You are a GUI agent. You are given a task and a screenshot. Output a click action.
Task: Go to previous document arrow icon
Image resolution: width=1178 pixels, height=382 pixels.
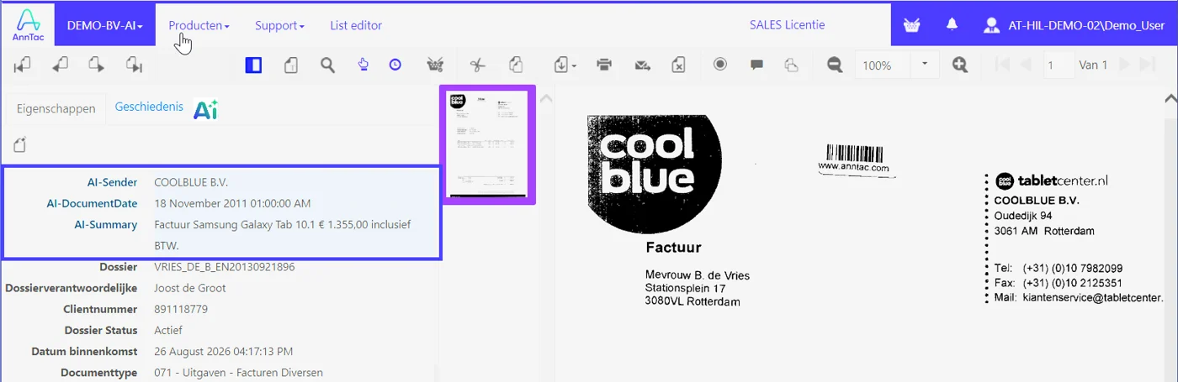click(60, 65)
